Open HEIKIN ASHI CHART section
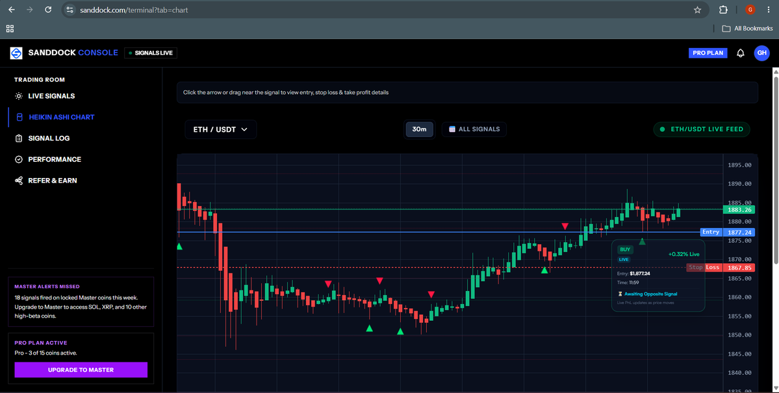 [62, 118]
